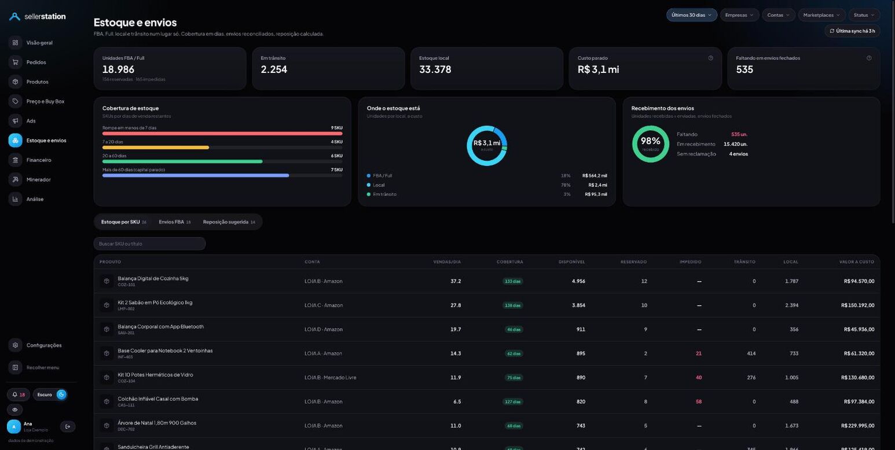Open the Produtos box icon

point(15,82)
